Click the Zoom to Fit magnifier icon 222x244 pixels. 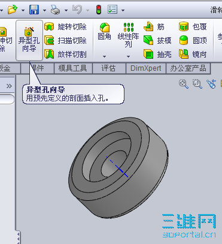pos(184,84)
